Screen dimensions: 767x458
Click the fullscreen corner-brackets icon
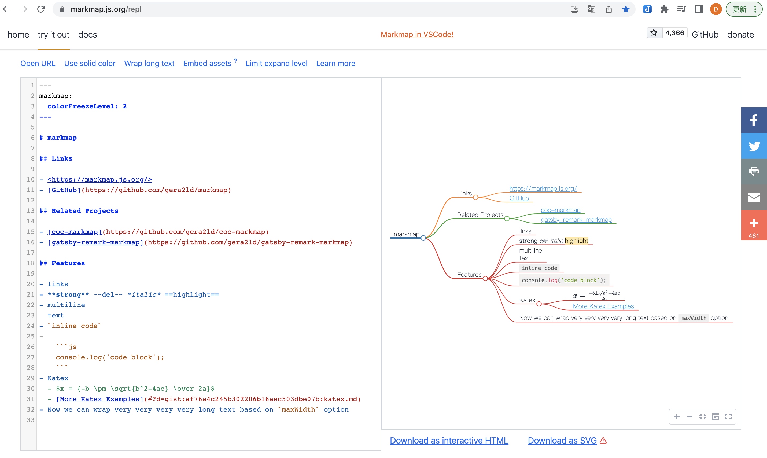[728, 417]
